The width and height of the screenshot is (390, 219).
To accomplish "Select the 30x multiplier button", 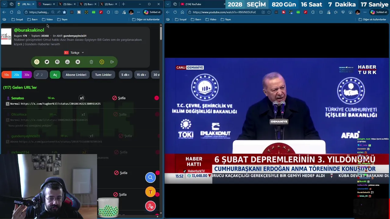I will click(27, 75).
